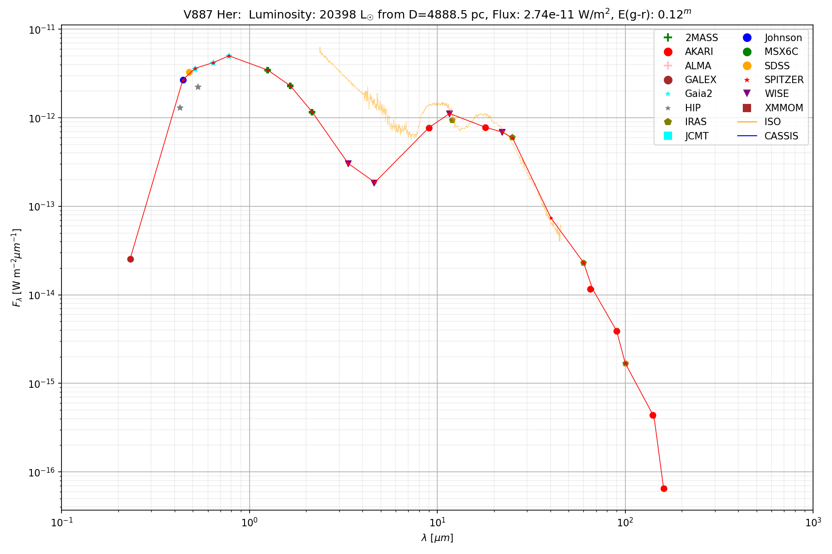Image resolution: width=832 pixels, height=554 pixels.
Task: Click the olive IRAS pentagon legend marker
Action: (667, 122)
